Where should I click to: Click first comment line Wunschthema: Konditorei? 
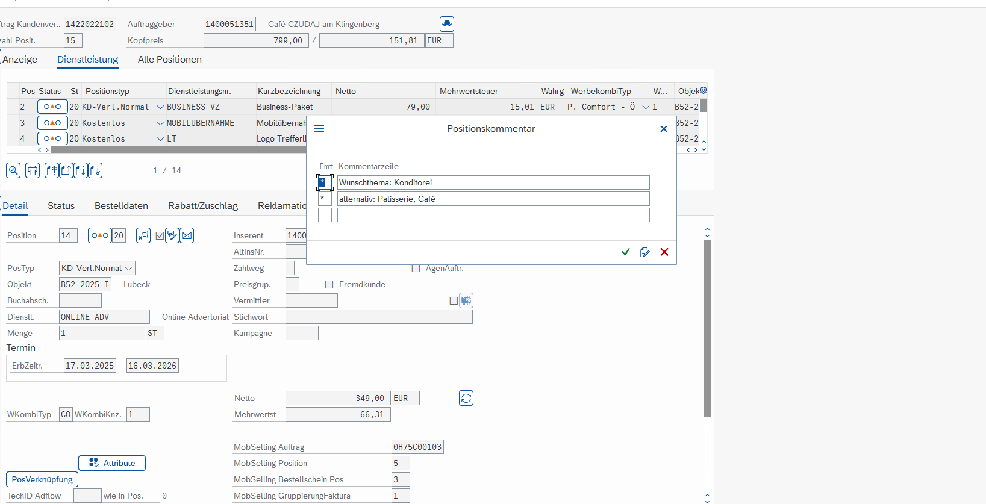pos(493,182)
